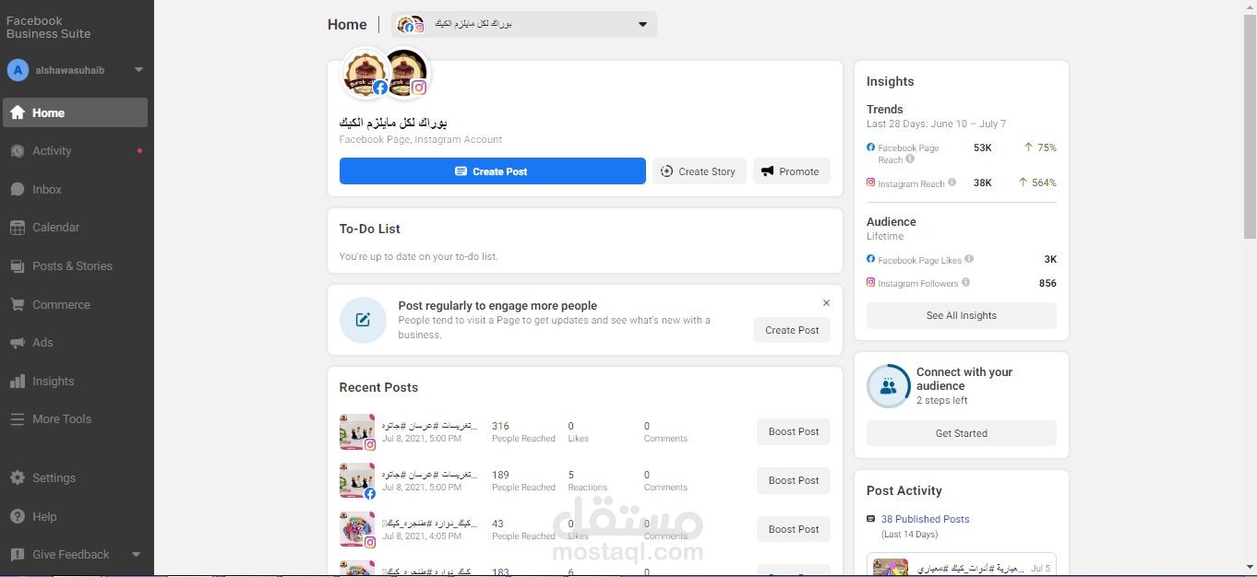Screen dimensions: 1257x577
Task: Select Posts & Stories in sidebar
Action: [75, 266]
